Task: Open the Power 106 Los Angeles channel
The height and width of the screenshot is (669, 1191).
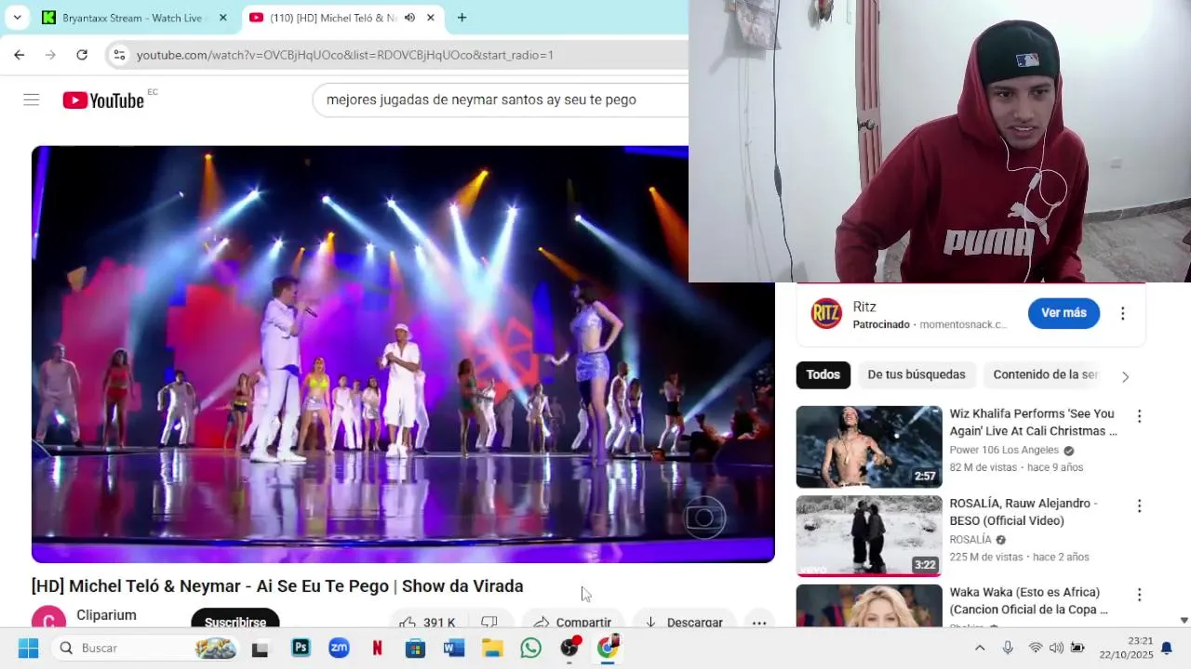Action: 1004,450
